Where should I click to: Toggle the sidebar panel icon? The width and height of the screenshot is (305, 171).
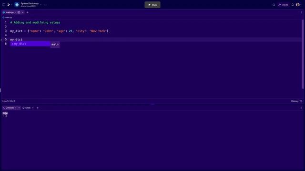click(x=4, y=5)
